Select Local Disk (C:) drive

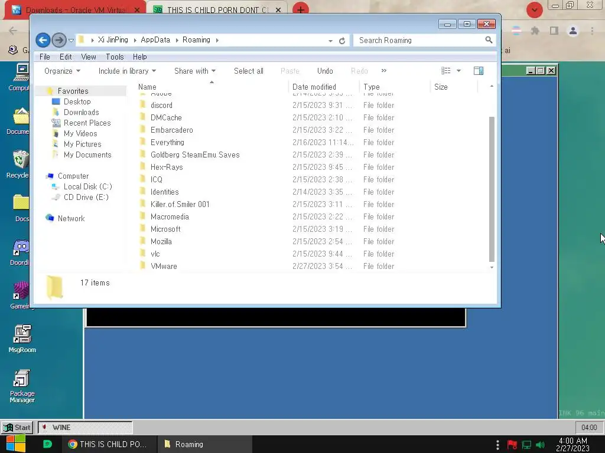tap(87, 186)
